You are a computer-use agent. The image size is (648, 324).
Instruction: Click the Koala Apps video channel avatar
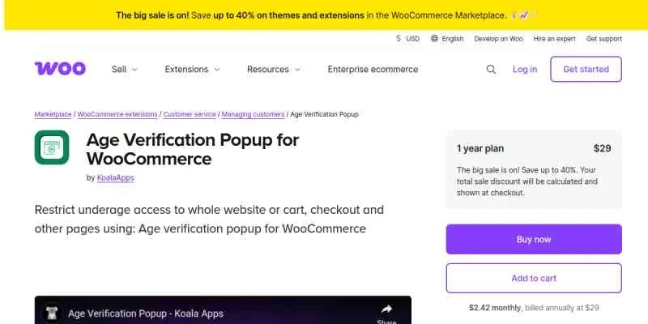51,313
